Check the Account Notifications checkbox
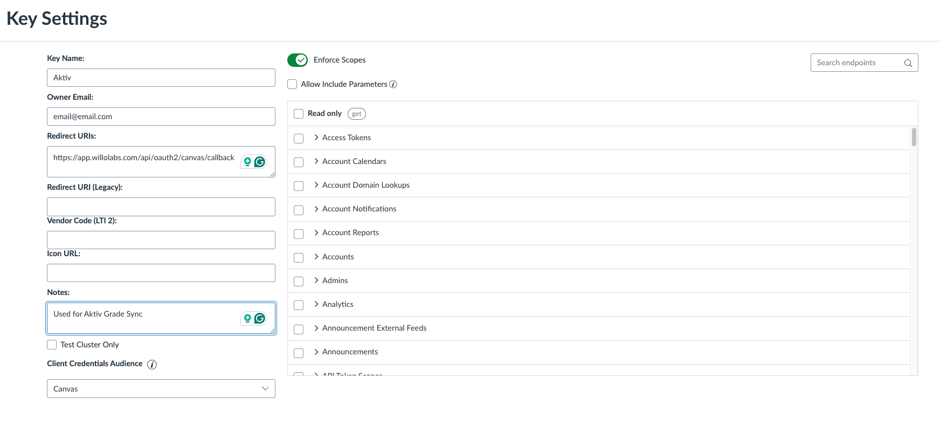 pyautogui.click(x=299, y=210)
